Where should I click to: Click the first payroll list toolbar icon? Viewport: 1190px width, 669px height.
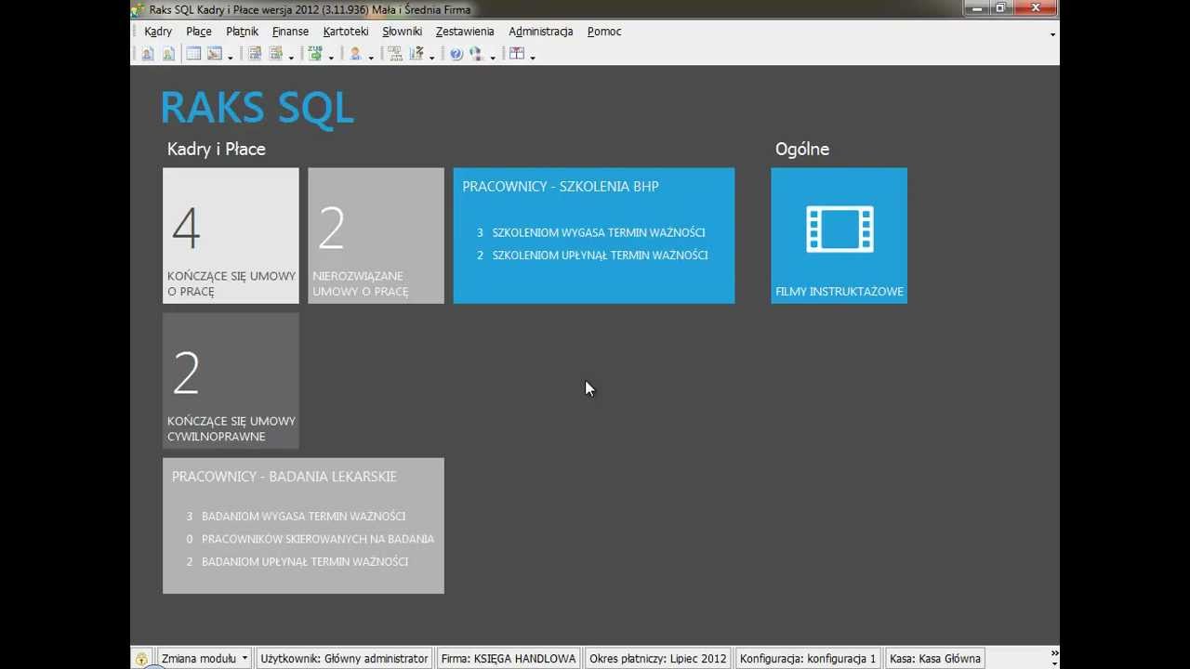[255, 54]
